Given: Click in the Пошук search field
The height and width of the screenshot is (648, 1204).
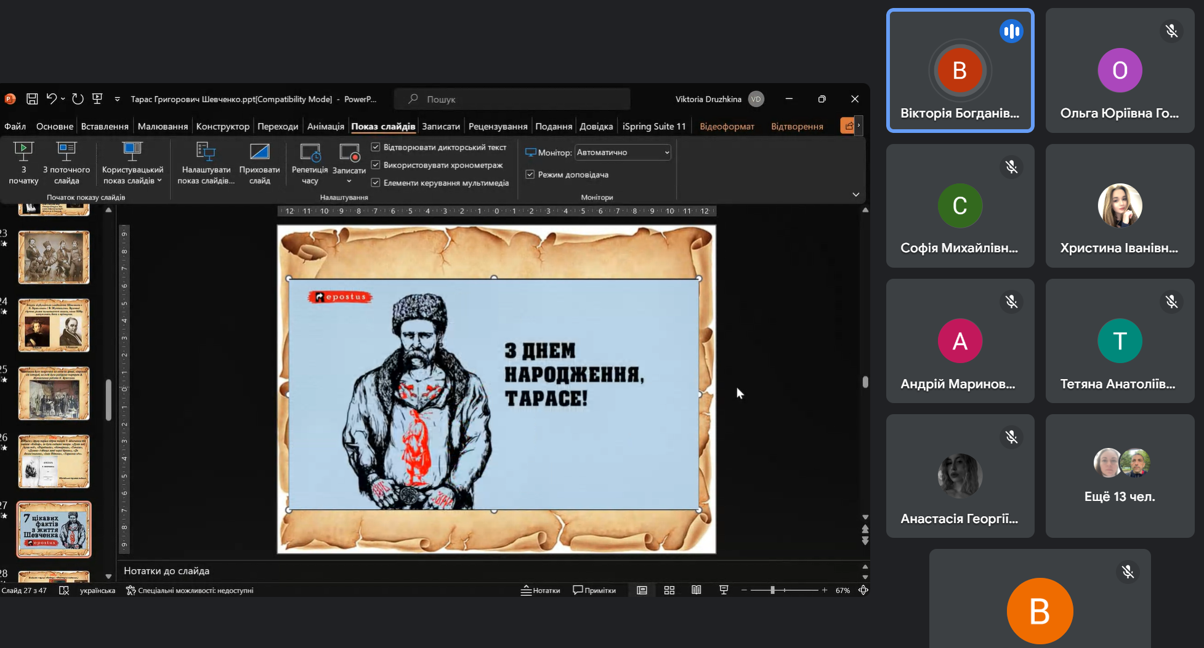Looking at the screenshot, I should click(x=512, y=99).
